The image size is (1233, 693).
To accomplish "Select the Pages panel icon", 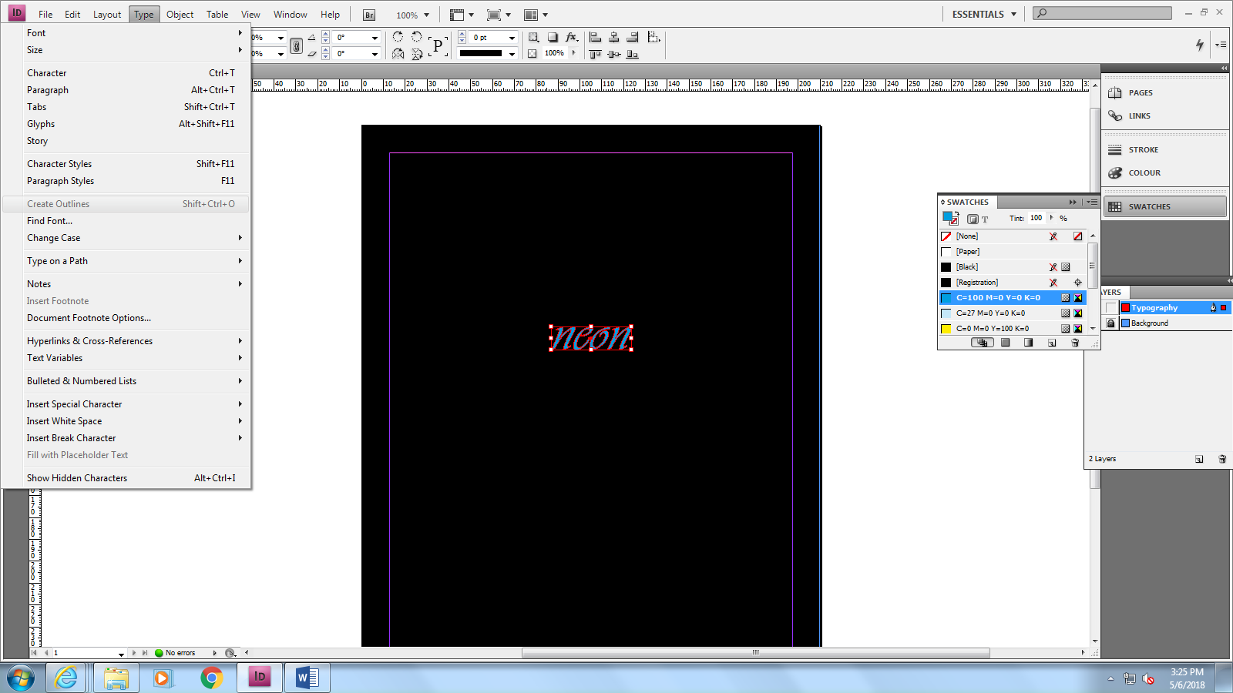I will (1115, 92).
